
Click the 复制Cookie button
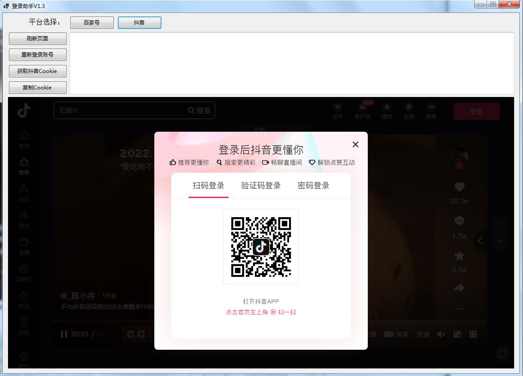[x=38, y=87]
